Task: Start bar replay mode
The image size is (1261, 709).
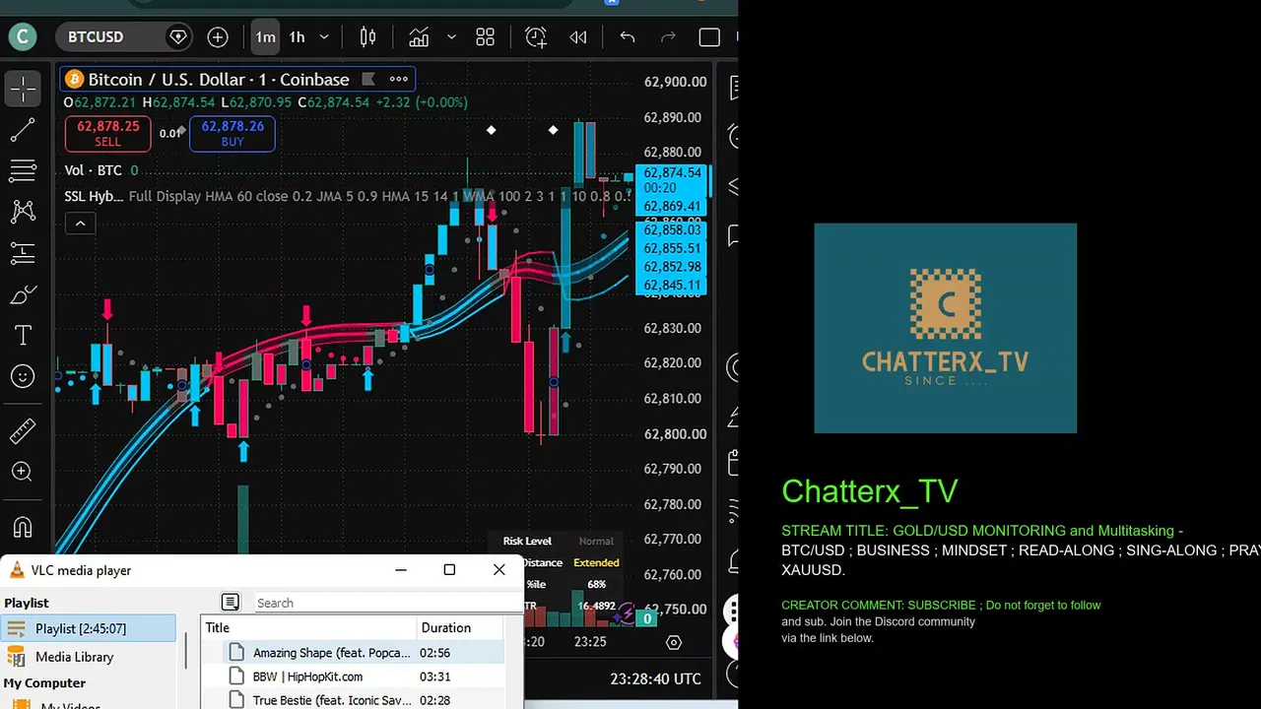Action: pyautogui.click(x=578, y=37)
